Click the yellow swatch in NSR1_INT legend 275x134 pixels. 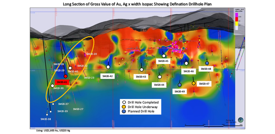236,25
